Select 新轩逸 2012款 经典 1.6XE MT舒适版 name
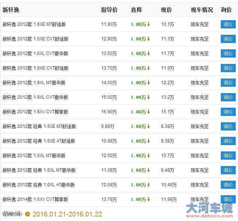This screenshot has width=238, height=221. point(39,126)
